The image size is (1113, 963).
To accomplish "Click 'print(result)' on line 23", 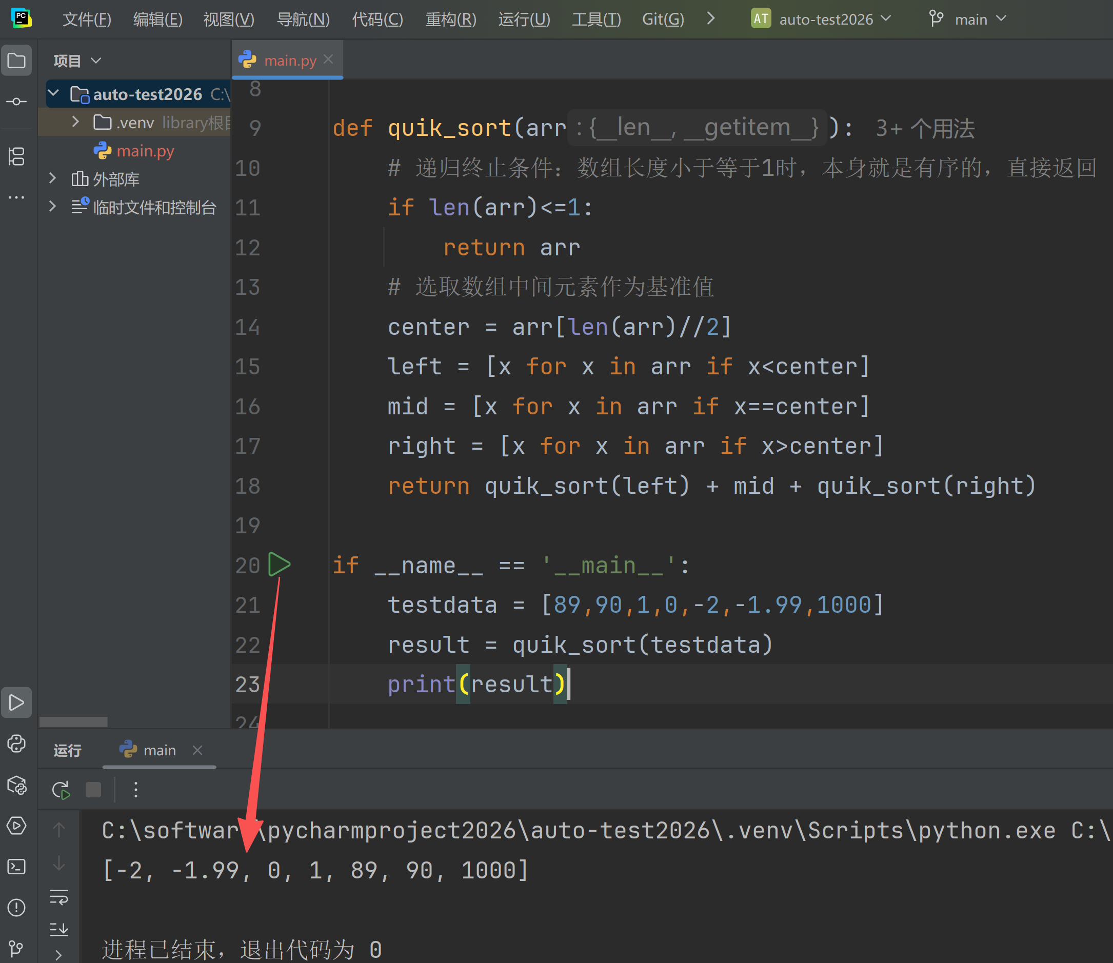I will pos(476,684).
